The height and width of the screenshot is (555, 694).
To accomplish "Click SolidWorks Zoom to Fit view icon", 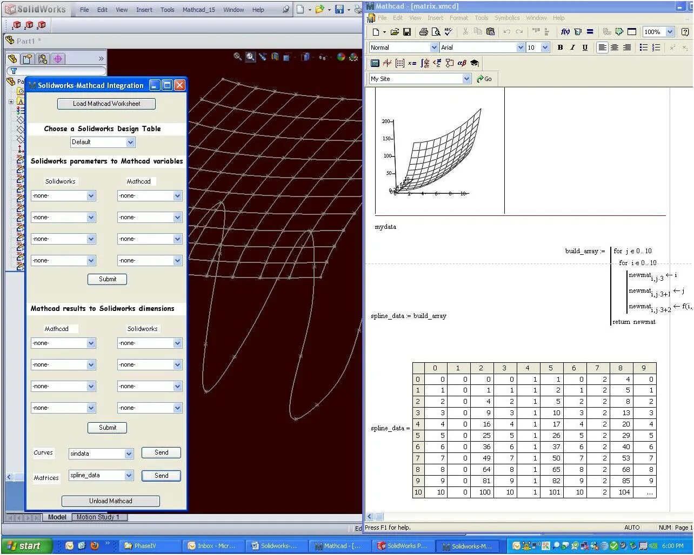I will pyautogui.click(x=237, y=57).
